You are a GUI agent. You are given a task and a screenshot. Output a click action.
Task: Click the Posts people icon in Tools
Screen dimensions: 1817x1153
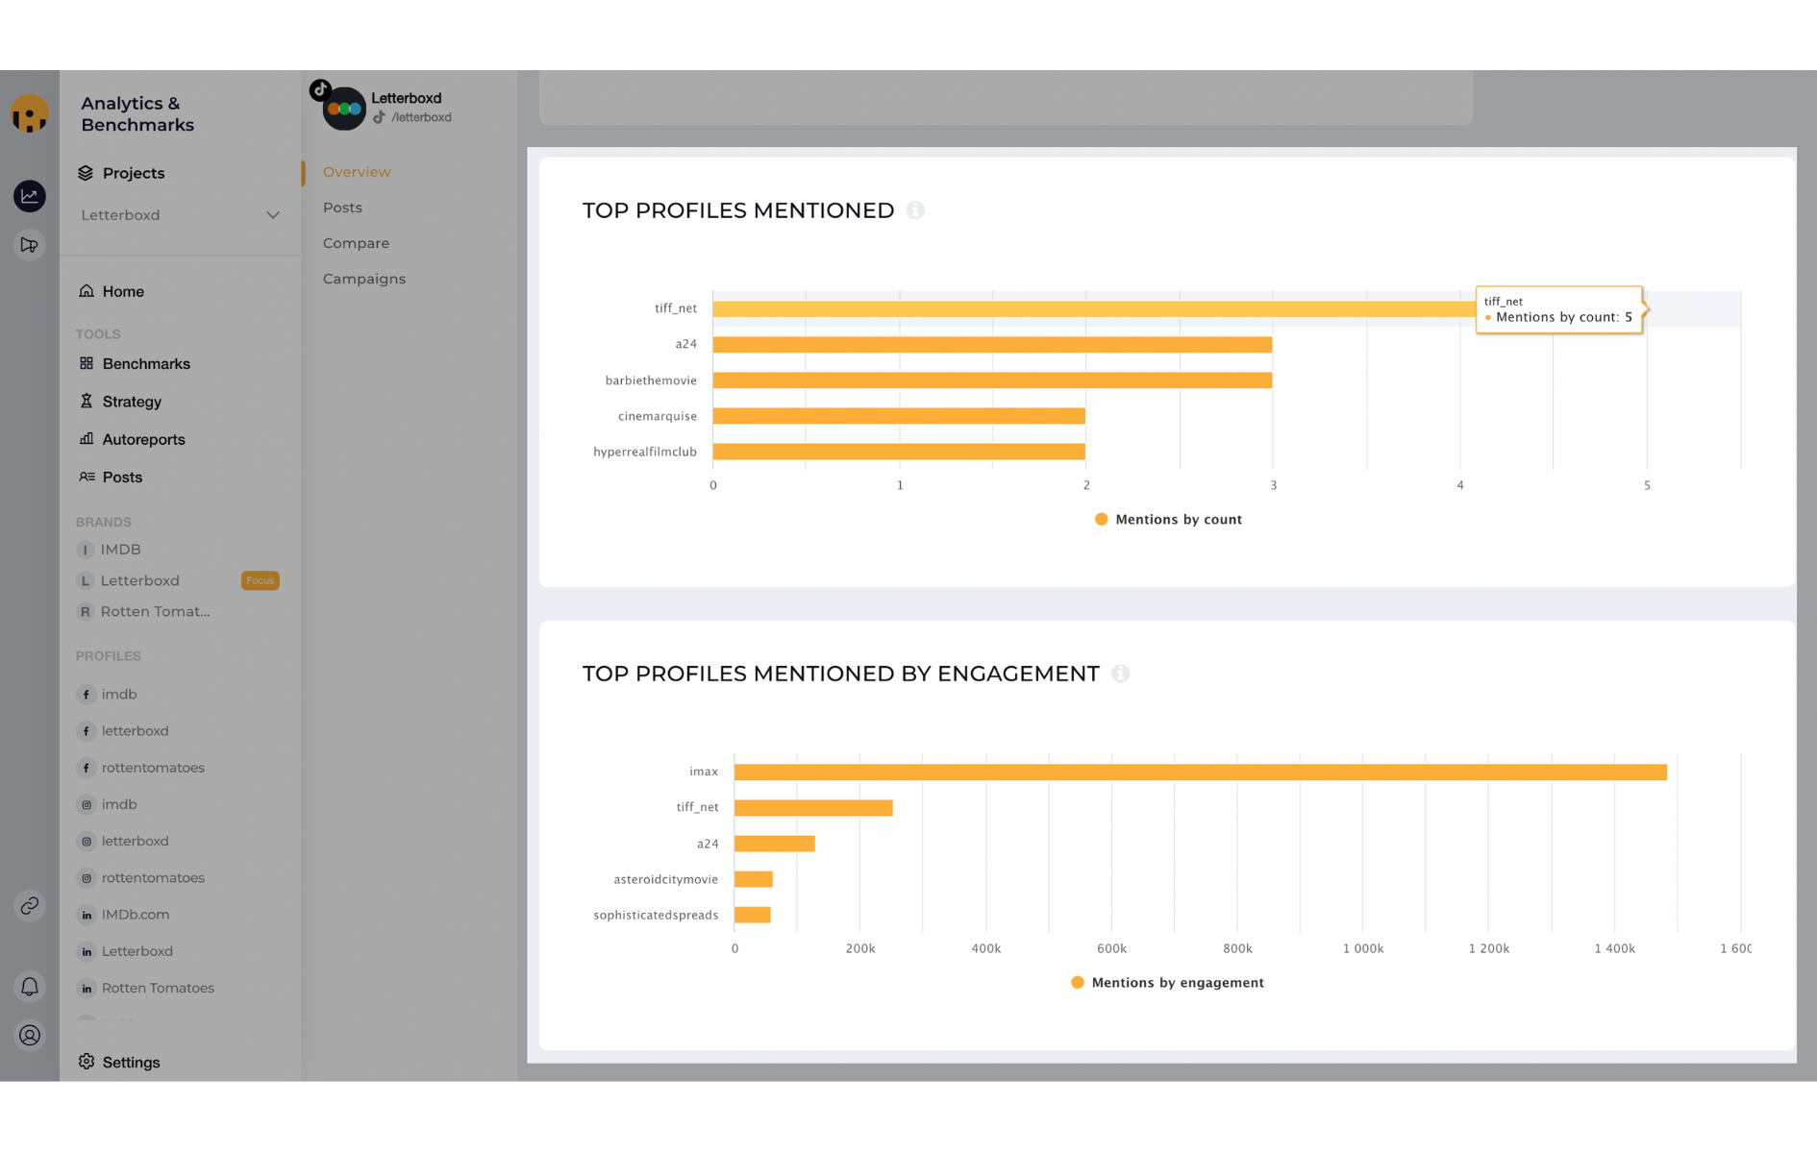(x=87, y=477)
